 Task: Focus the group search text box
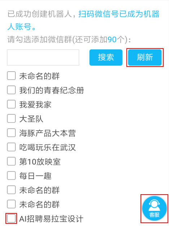tap(43, 57)
